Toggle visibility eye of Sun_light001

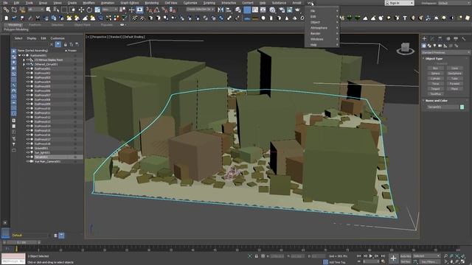(27, 152)
